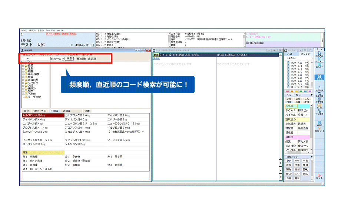This screenshot has width=341, height=210.
Task: Collapse the 機能ボタン panel arrow
Action: click(312, 157)
